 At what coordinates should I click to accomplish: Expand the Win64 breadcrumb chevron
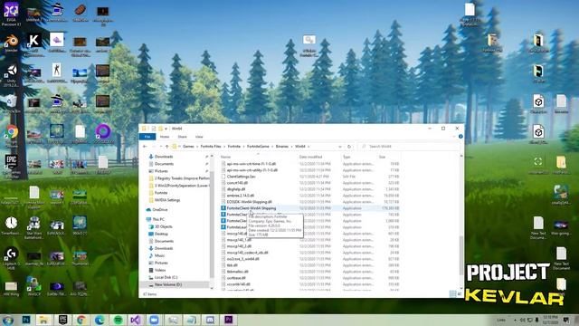pyautogui.click(x=308, y=147)
